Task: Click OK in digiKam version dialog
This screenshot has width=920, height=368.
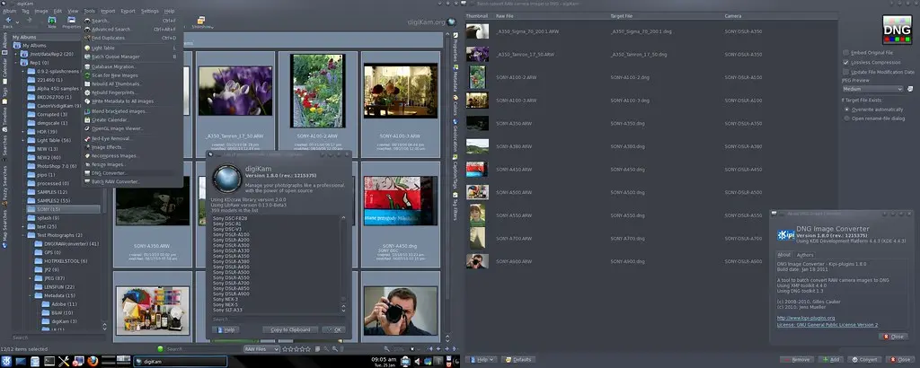Action: pos(334,330)
